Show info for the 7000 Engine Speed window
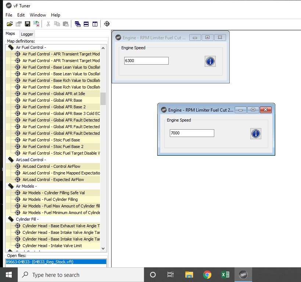Viewport: 301px width, 282px height. click(256, 134)
